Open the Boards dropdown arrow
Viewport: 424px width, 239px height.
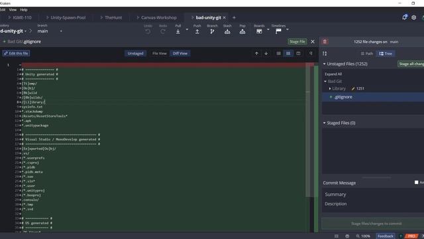(x=268, y=29)
